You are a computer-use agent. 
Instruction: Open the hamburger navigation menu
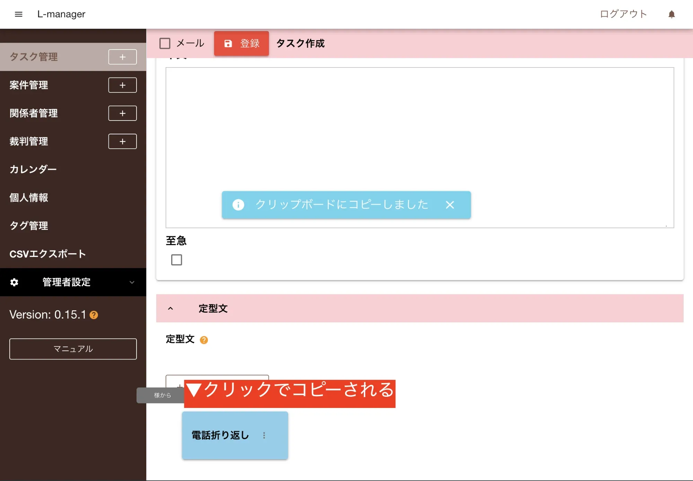[19, 14]
